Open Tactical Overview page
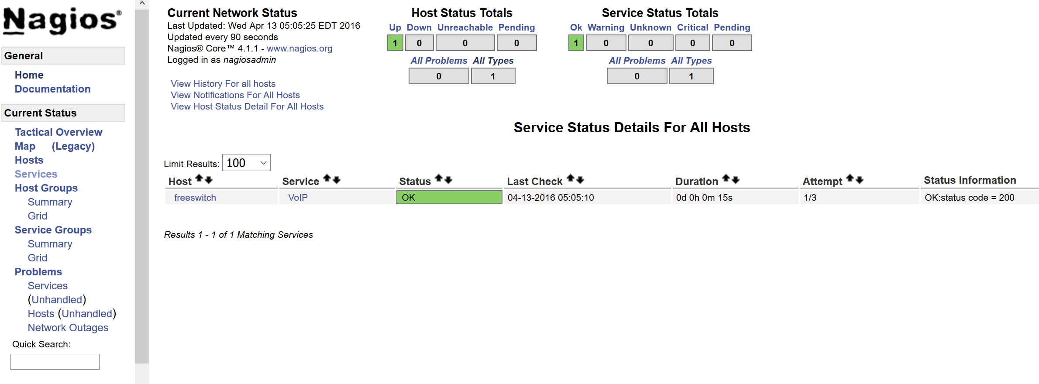 click(58, 132)
